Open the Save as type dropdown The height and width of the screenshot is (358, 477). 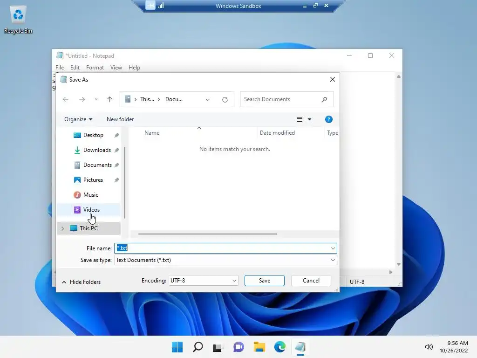coord(225,260)
